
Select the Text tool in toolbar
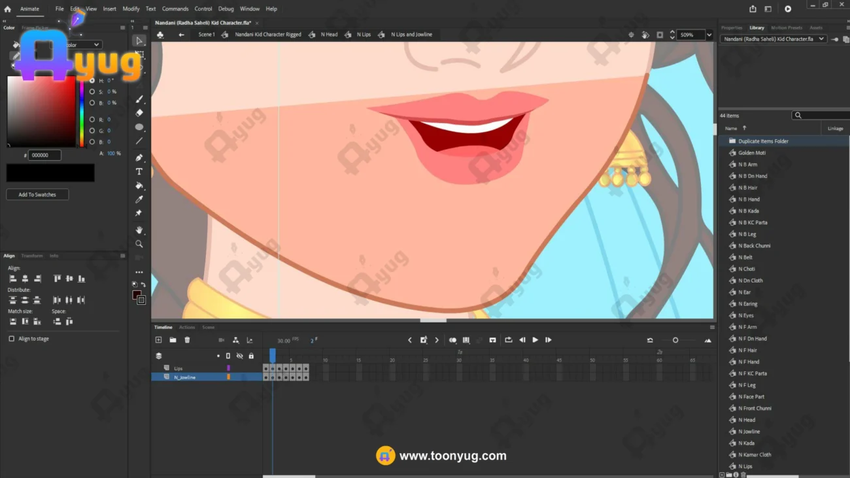point(139,172)
